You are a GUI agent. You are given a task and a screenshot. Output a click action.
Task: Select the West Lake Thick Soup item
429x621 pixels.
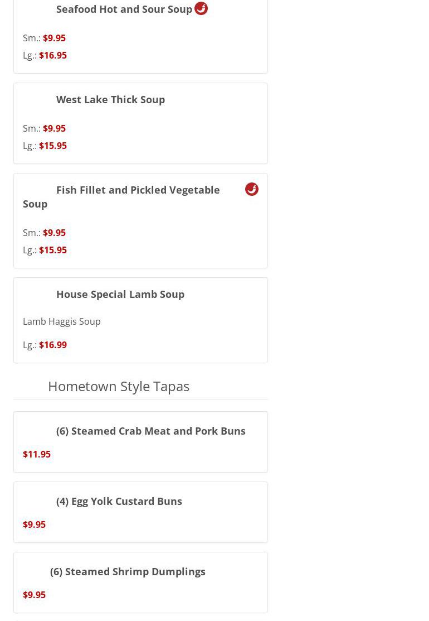point(110,99)
